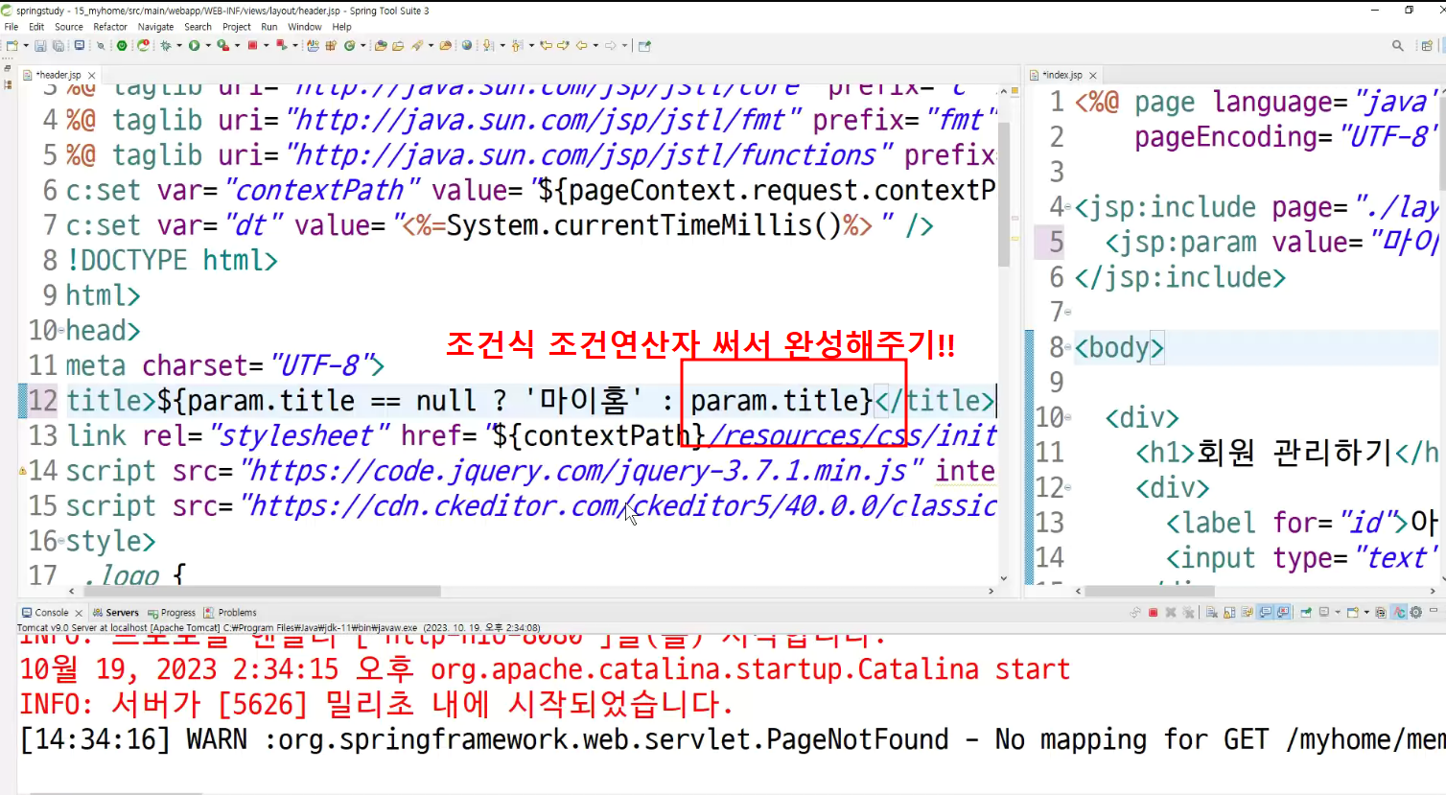Toggle the console ANSI color icon
Image resolution: width=1446 pixels, height=795 pixels.
[x=1399, y=612]
